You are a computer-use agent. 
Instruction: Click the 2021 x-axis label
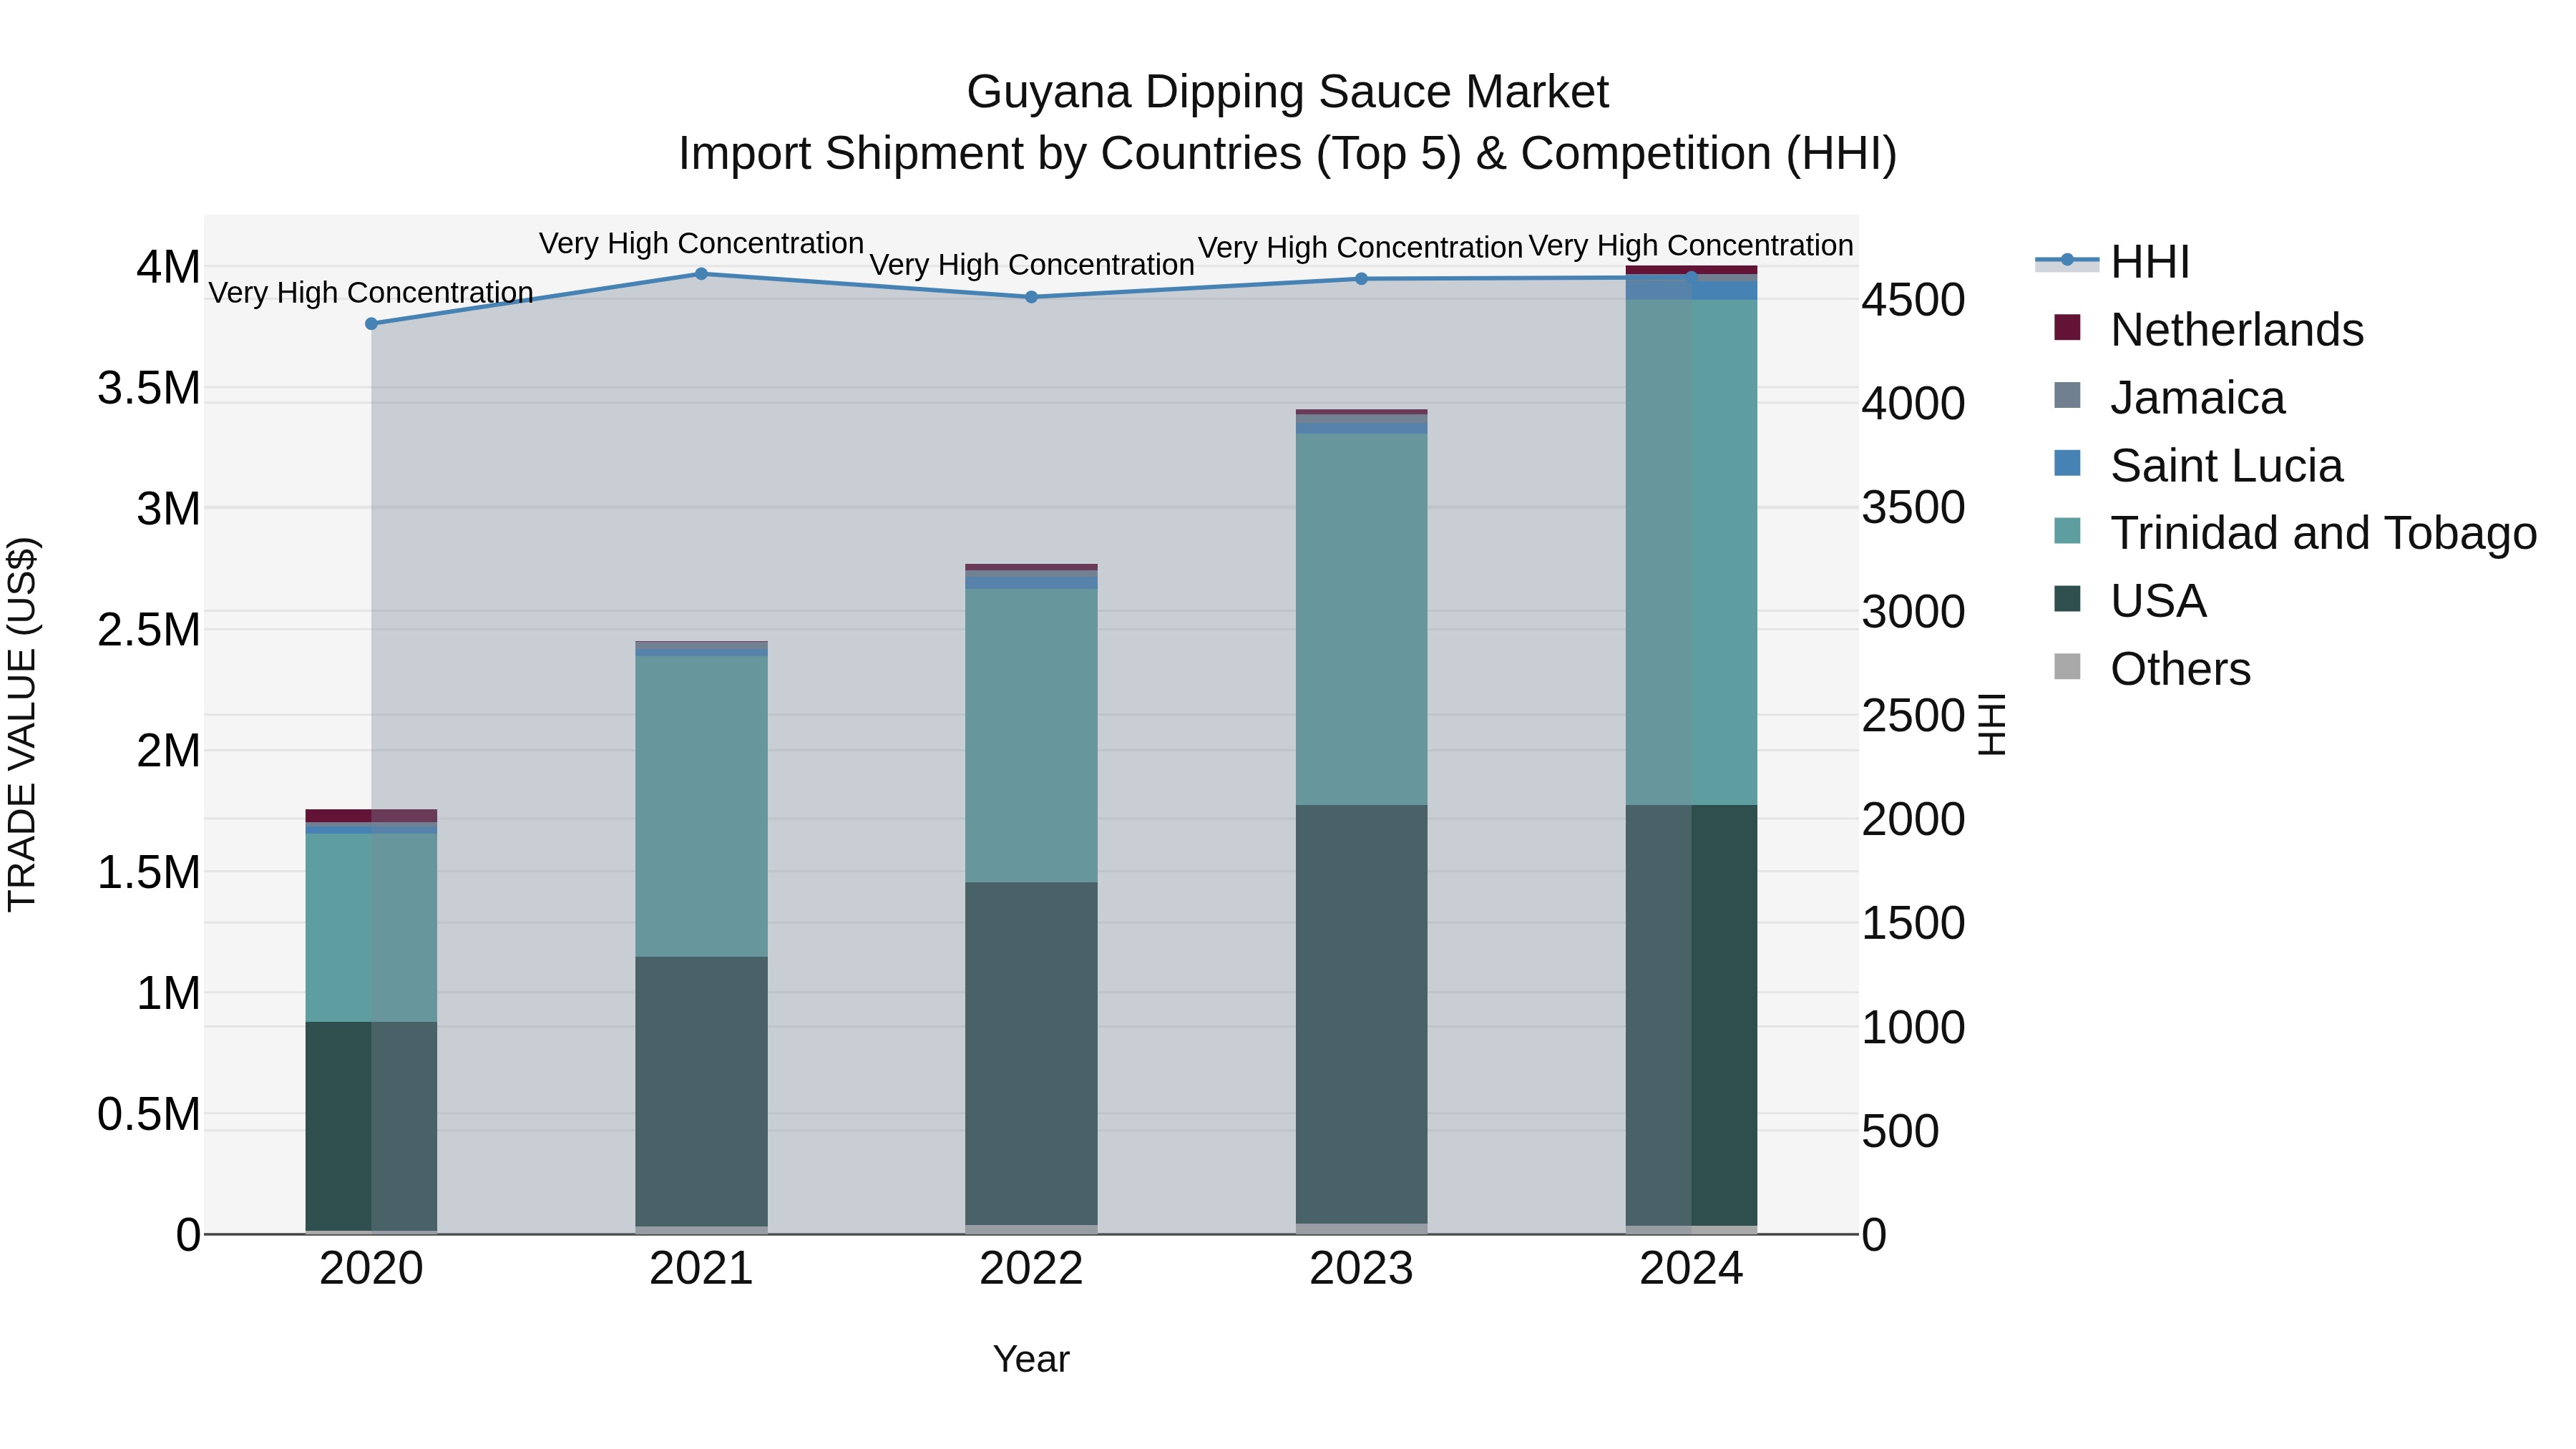click(x=701, y=1269)
